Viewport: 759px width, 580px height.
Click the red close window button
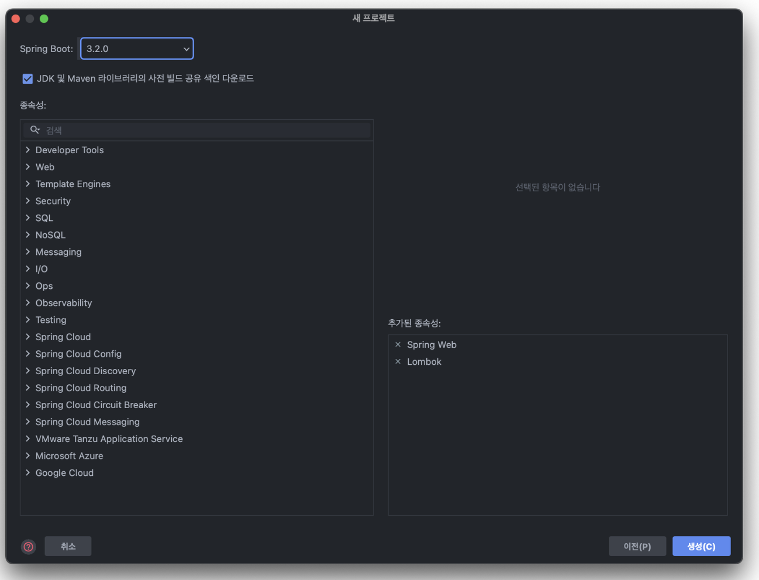click(16, 19)
